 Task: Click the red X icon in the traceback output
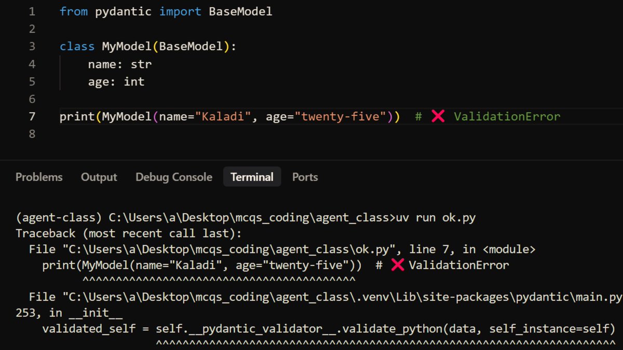pyautogui.click(x=398, y=265)
